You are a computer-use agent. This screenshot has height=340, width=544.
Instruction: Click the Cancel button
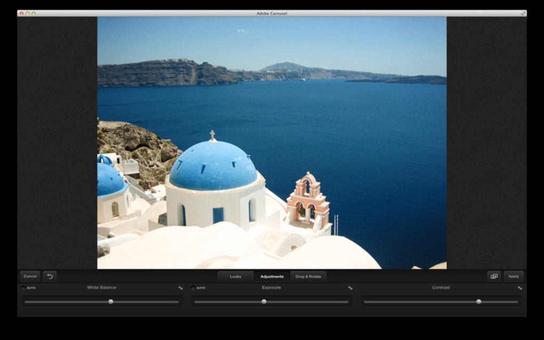30,276
